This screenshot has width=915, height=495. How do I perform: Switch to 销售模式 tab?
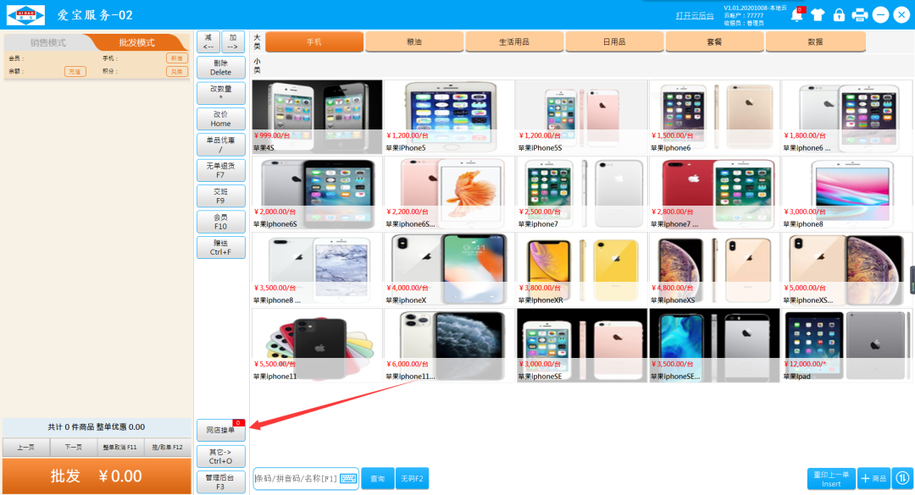coord(47,42)
